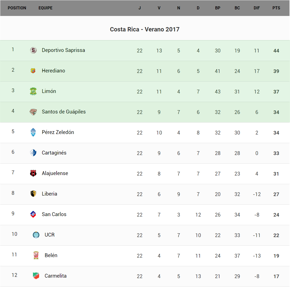The height and width of the screenshot is (288, 290).
Task: Click the Carmelita team badge
Action: [36, 276]
